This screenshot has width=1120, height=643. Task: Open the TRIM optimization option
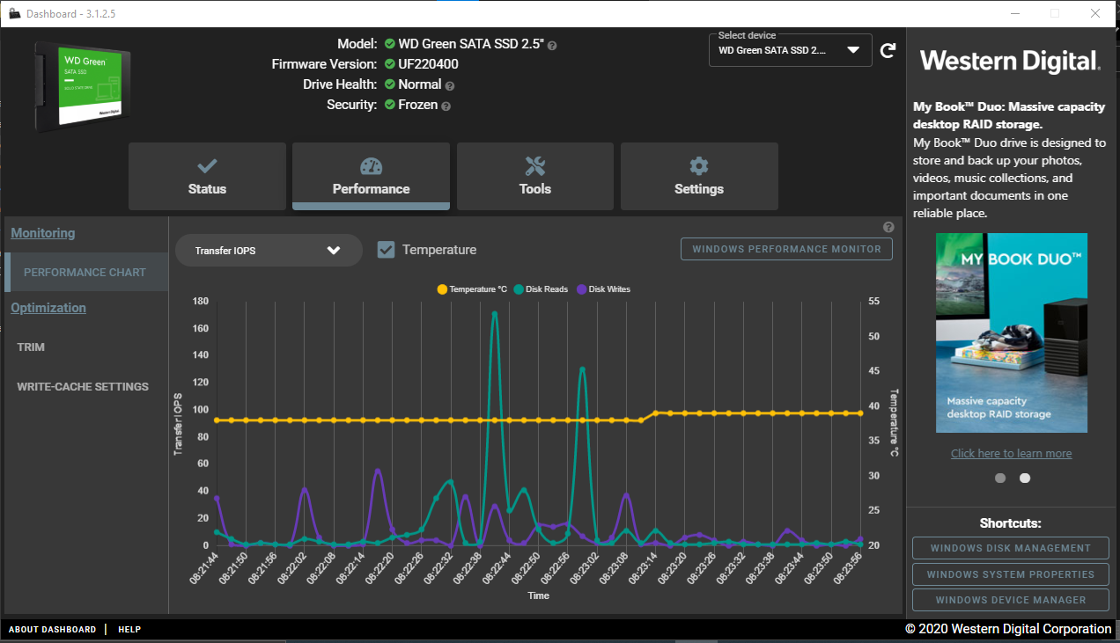31,347
